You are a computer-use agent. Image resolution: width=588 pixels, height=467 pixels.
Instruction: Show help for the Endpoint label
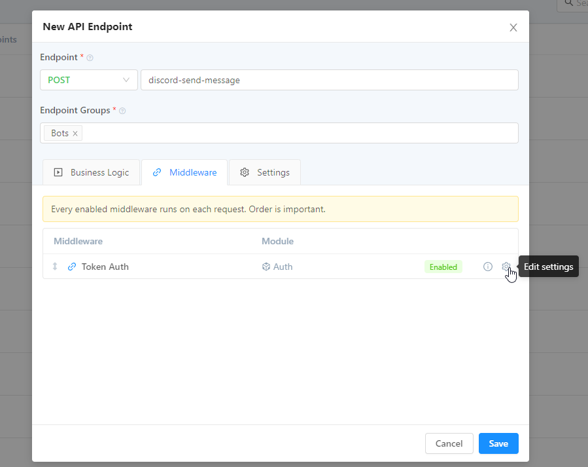click(x=90, y=58)
